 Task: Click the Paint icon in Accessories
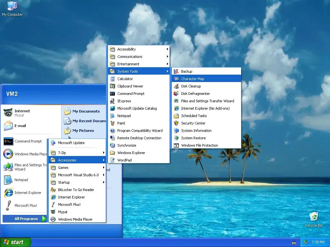(112, 123)
